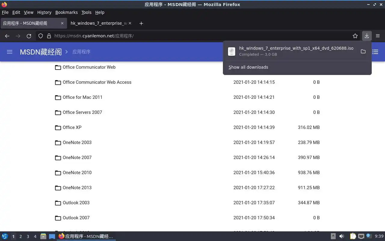Switch to list view on MSDN page
The width and height of the screenshot is (385, 241).
375,52
